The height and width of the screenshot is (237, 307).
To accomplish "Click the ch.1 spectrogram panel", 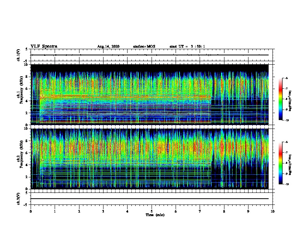I will [x=150, y=94].
